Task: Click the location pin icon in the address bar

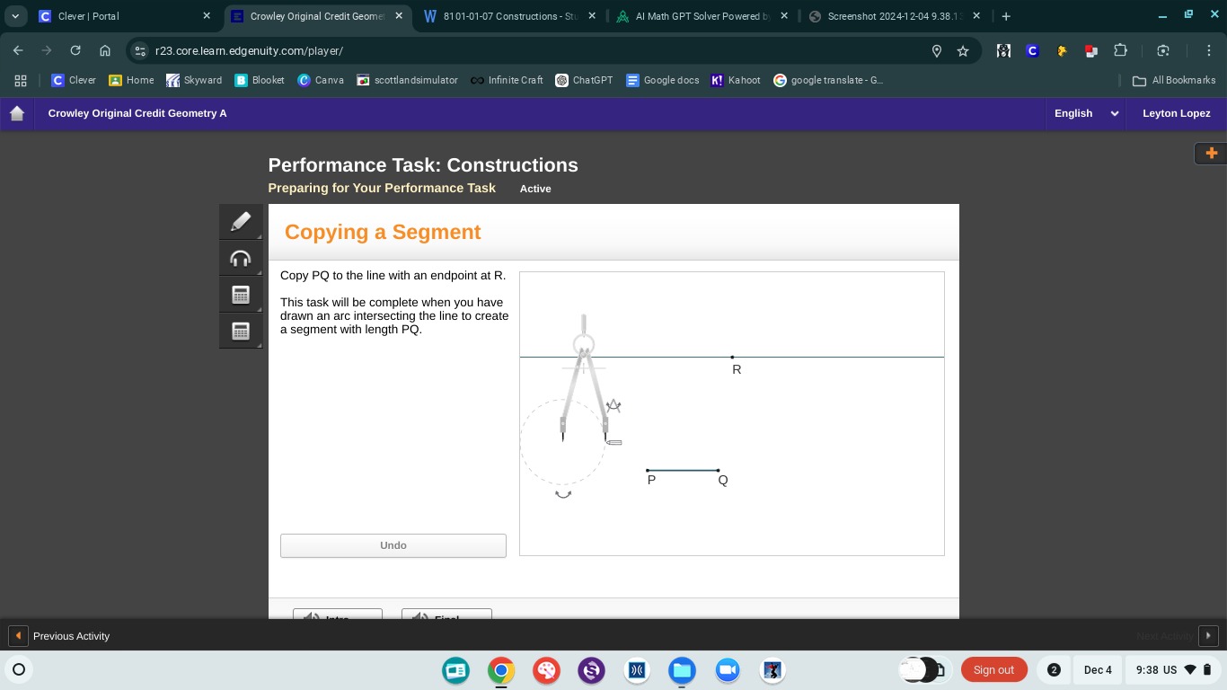Action: click(x=937, y=51)
